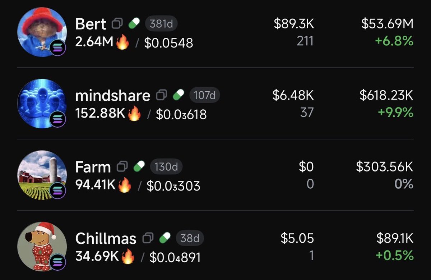The image size is (431, 280).
Task: Copy the Farm token address
Action: tap(122, 167)
